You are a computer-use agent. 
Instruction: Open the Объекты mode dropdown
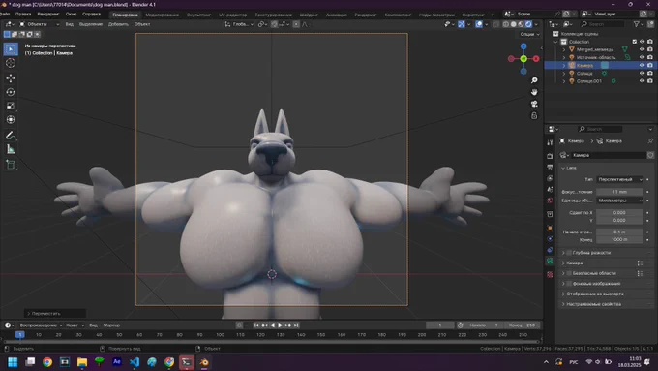(39, 24)
